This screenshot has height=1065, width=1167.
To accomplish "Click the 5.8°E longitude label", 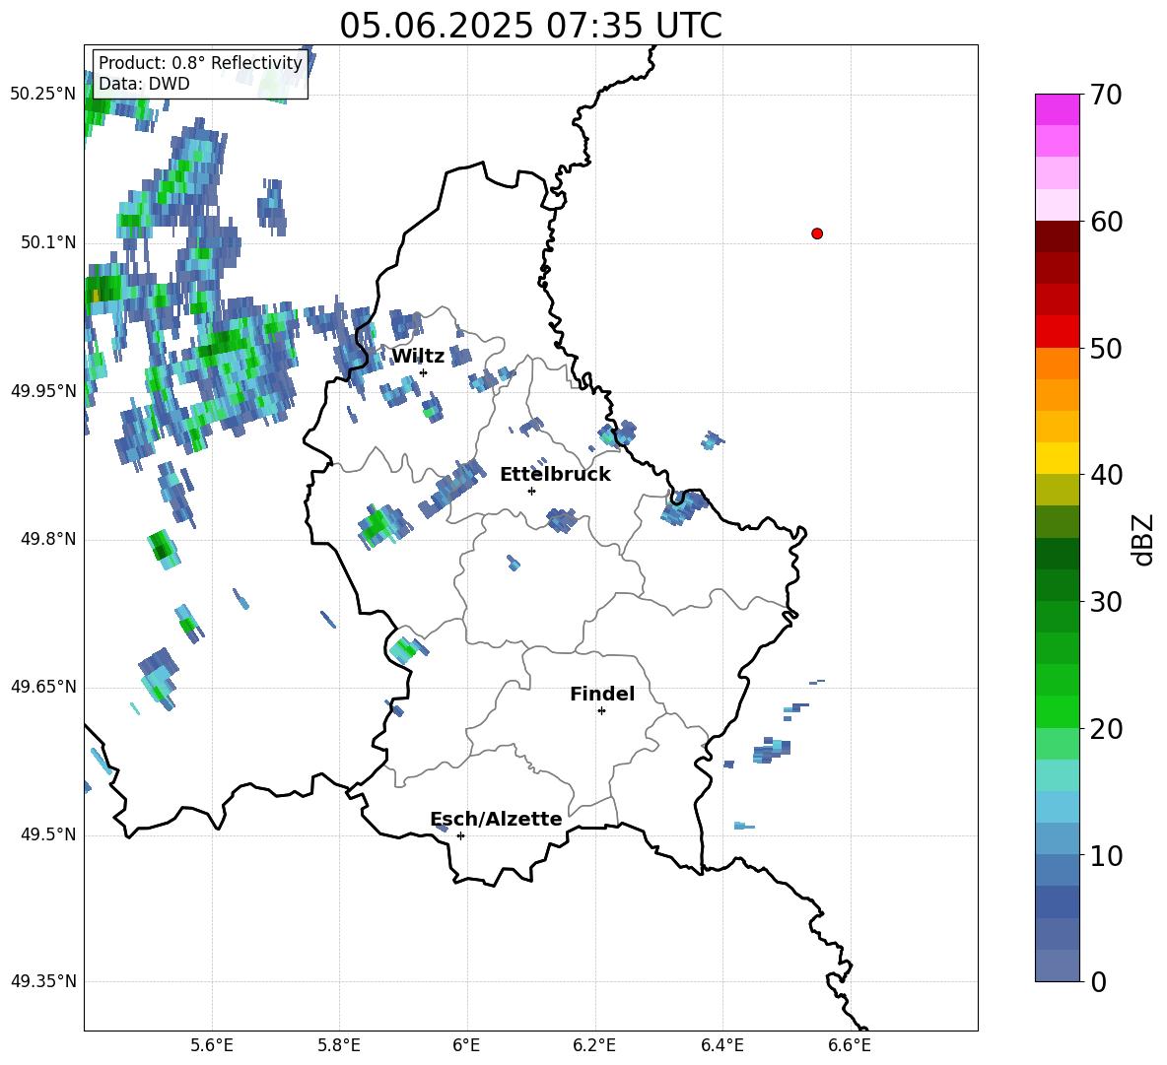I will pyautogui.click(x=339, y=1045).
